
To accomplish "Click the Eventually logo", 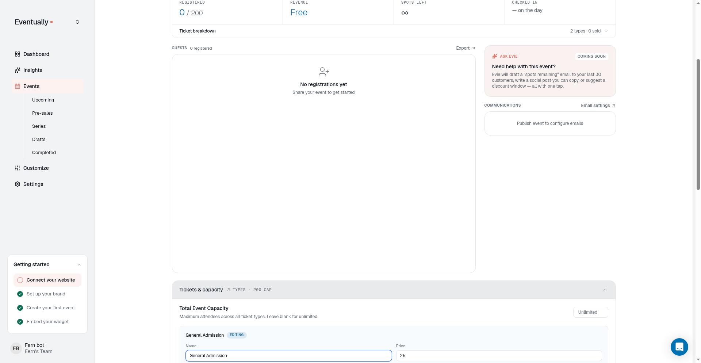I will tap(34, 22).
